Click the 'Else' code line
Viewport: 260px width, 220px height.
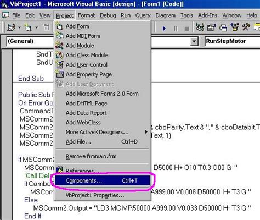(31, 200)
